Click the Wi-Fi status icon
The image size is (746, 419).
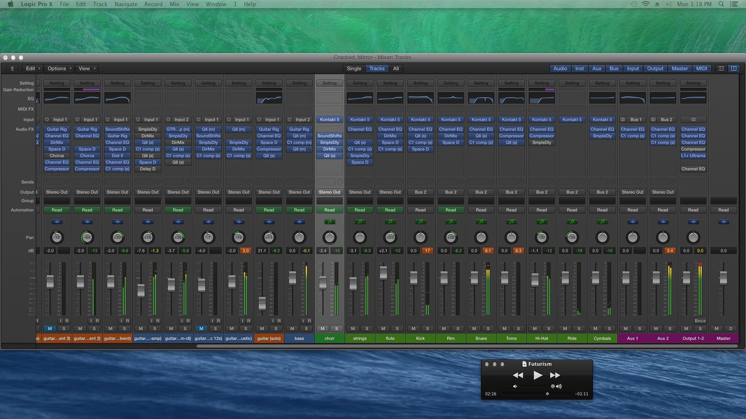(x=646, y=4)
